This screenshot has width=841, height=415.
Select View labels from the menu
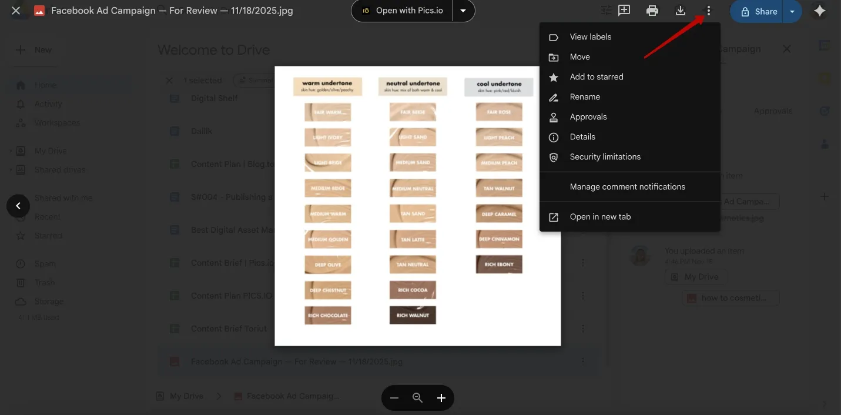coord(630,37)
